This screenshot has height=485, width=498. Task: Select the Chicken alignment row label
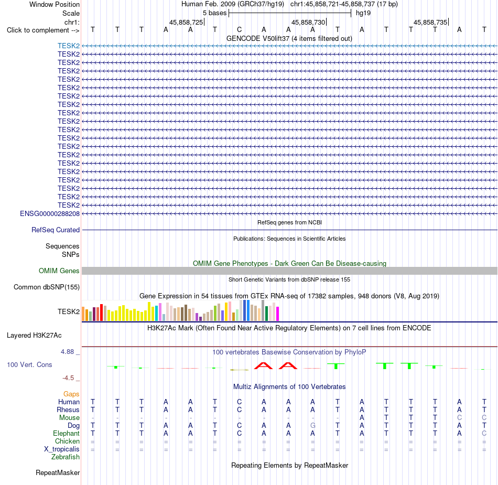[x=67, y=441]
